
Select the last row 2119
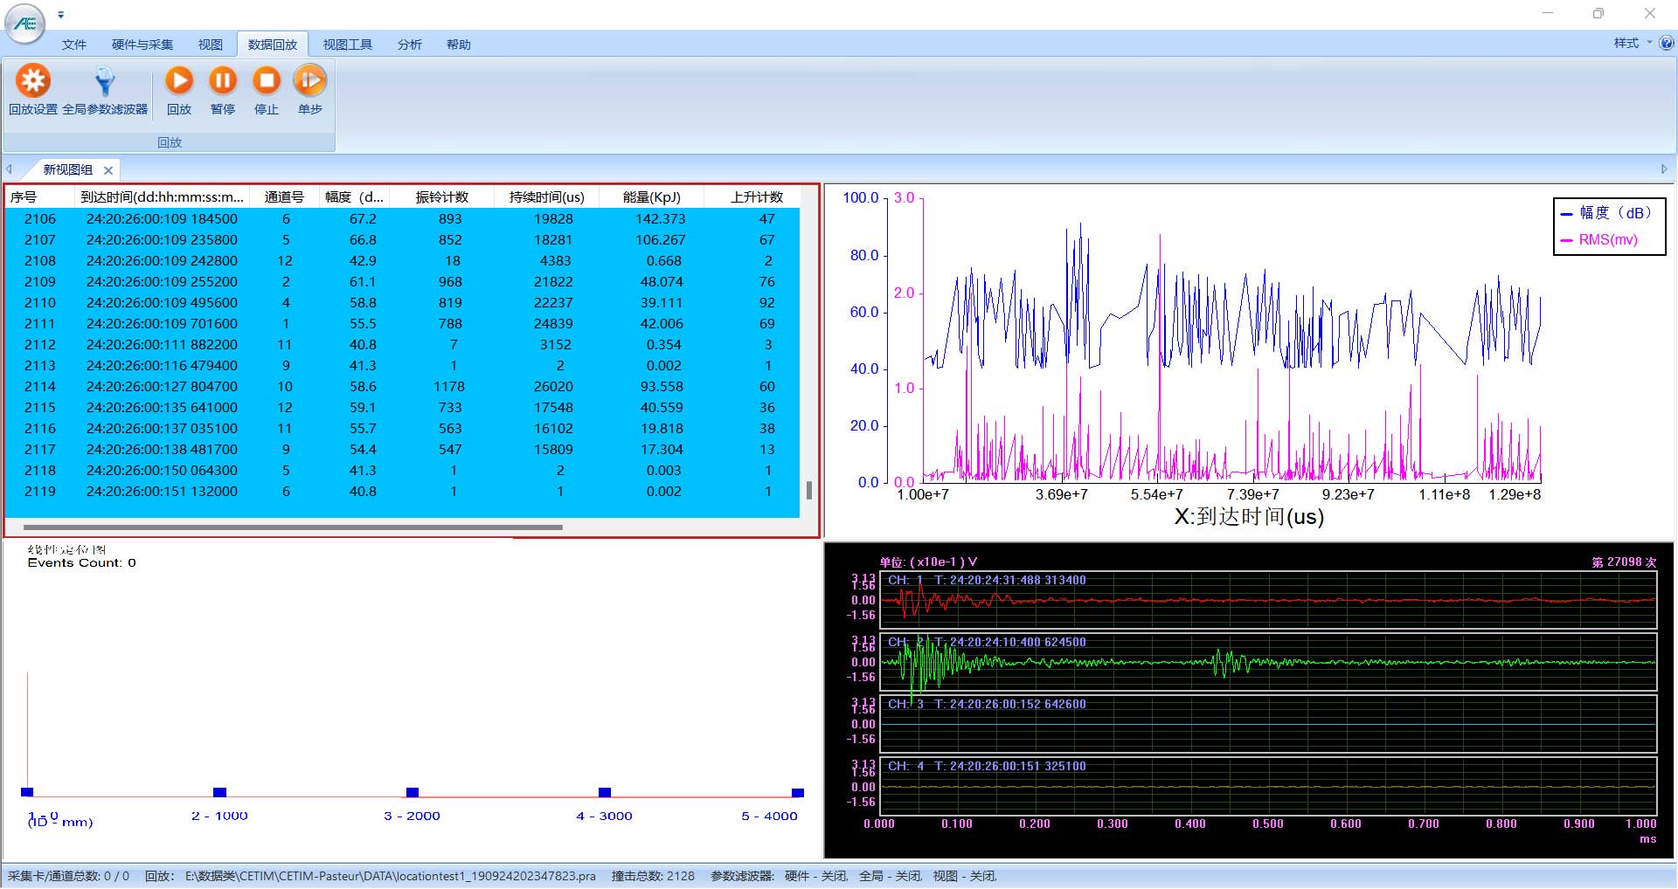click(402, 492)
